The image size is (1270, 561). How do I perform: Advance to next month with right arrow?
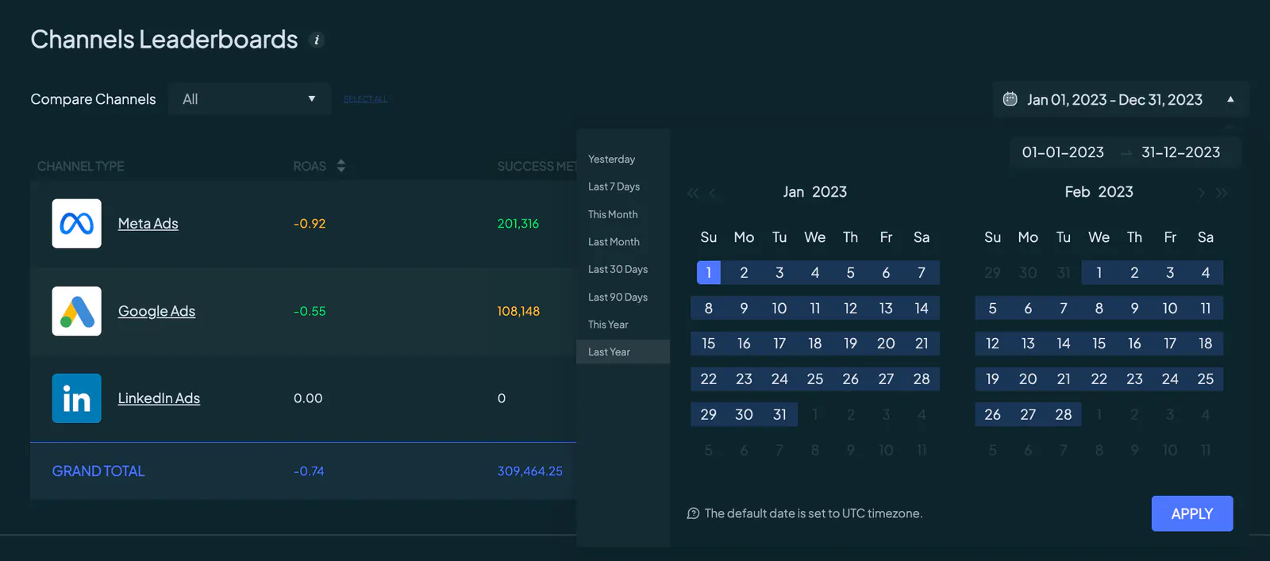1202,193
